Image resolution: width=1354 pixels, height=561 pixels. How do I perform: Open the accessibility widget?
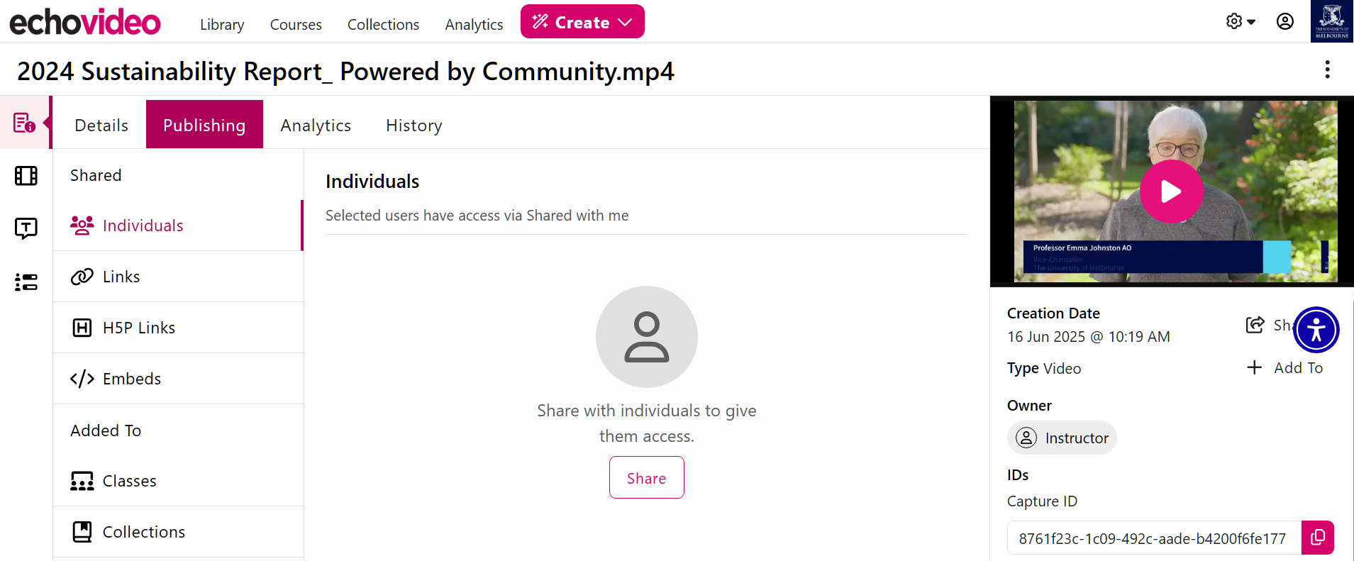click(x=1316, y=330)
